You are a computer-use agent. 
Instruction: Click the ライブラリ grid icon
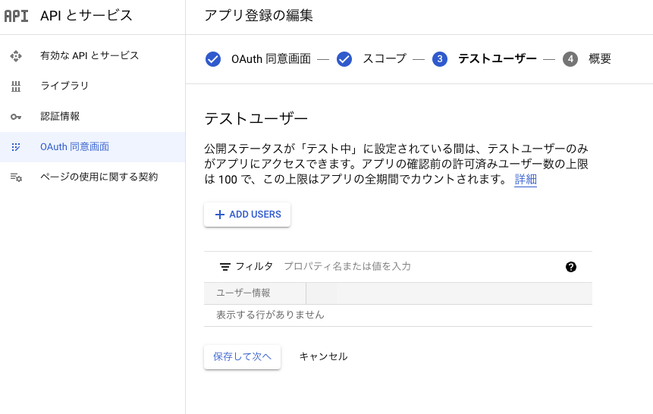16,86
